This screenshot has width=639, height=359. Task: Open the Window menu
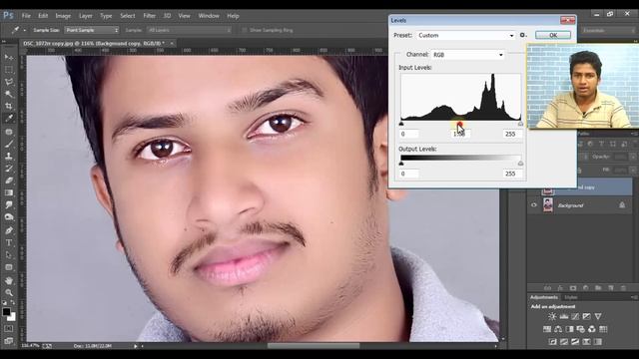pyautogui.click(x=209, y=16)
